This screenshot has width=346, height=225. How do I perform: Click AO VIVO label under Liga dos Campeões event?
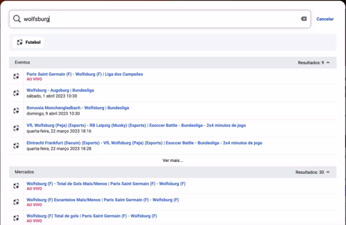pos(34,79)
